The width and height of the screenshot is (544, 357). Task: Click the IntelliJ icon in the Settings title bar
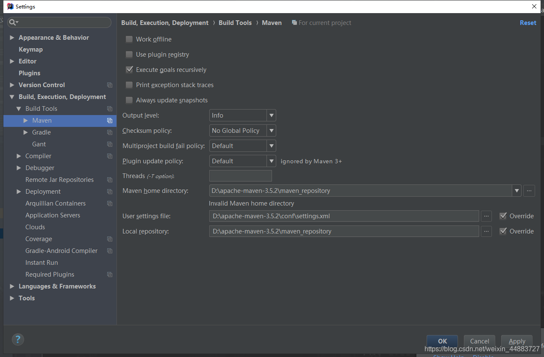10,6
